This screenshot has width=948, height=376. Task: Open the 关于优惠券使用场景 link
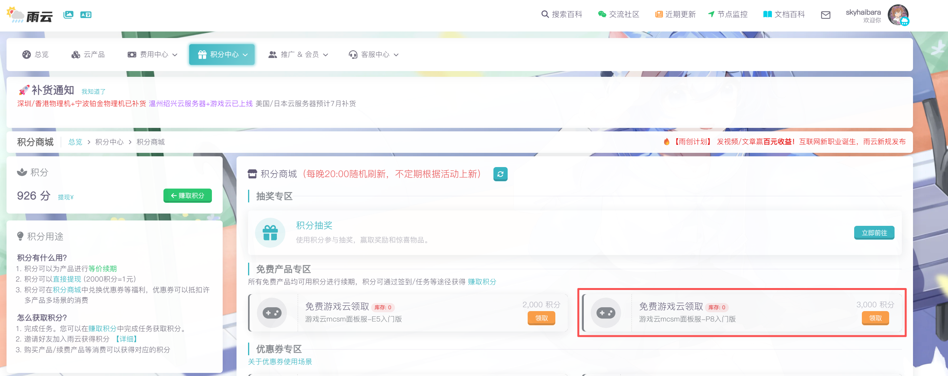pos(280,361)
